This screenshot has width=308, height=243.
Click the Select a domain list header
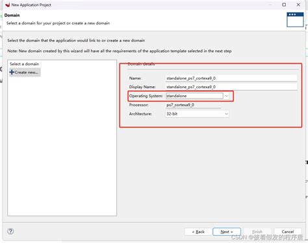pos(25,64)
